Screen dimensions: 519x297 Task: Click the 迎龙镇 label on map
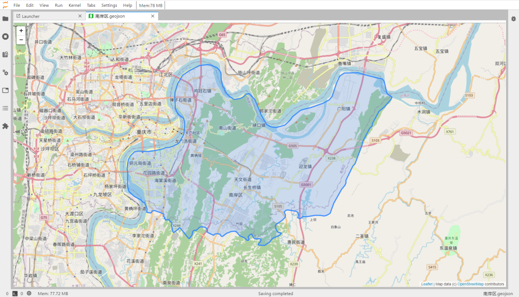click(305, 166)
